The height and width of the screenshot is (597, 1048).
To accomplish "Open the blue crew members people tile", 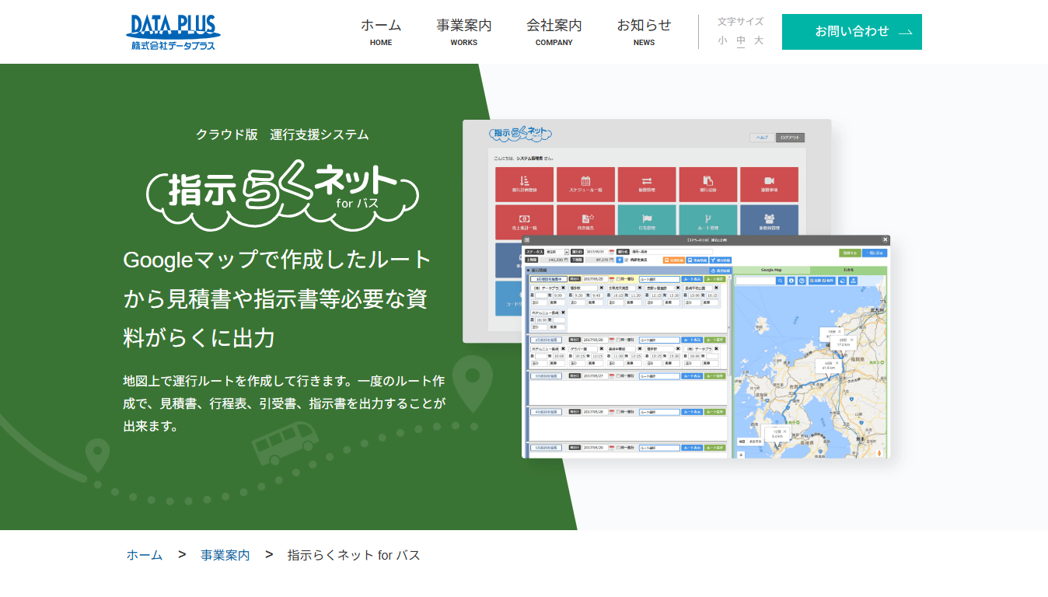I will click(769, 222).
